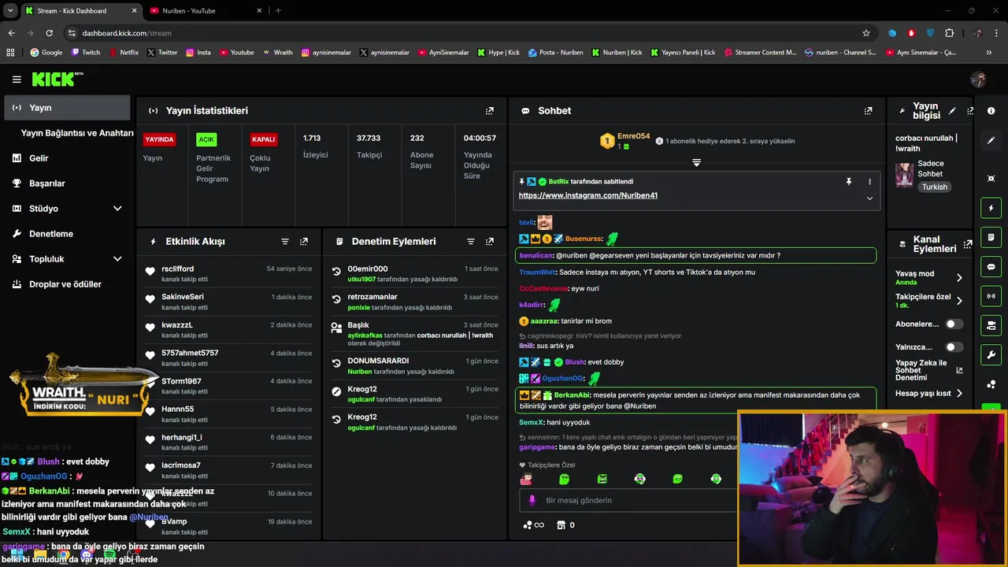Viewport: 1008px width, 567px height.
Task: Click the address bar URL
Action: 127,33
